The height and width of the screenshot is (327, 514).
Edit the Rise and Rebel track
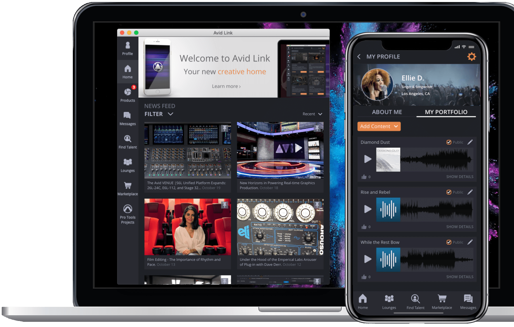point(470,192)
